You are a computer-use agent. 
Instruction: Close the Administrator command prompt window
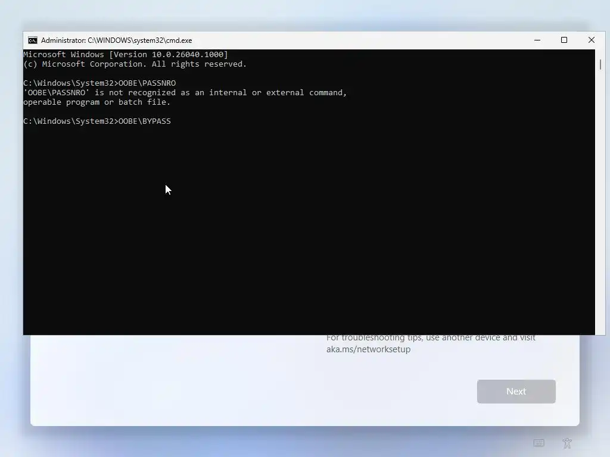point(592,40)
